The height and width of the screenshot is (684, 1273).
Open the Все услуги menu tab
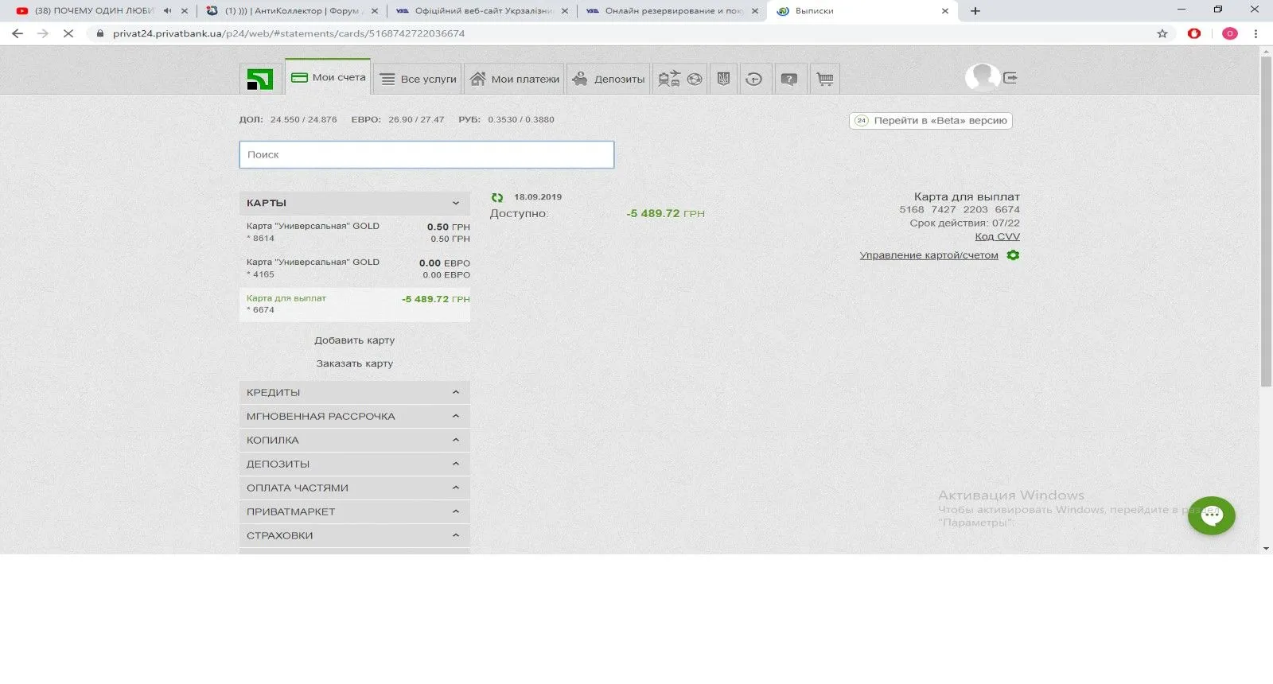coord(418,79)
